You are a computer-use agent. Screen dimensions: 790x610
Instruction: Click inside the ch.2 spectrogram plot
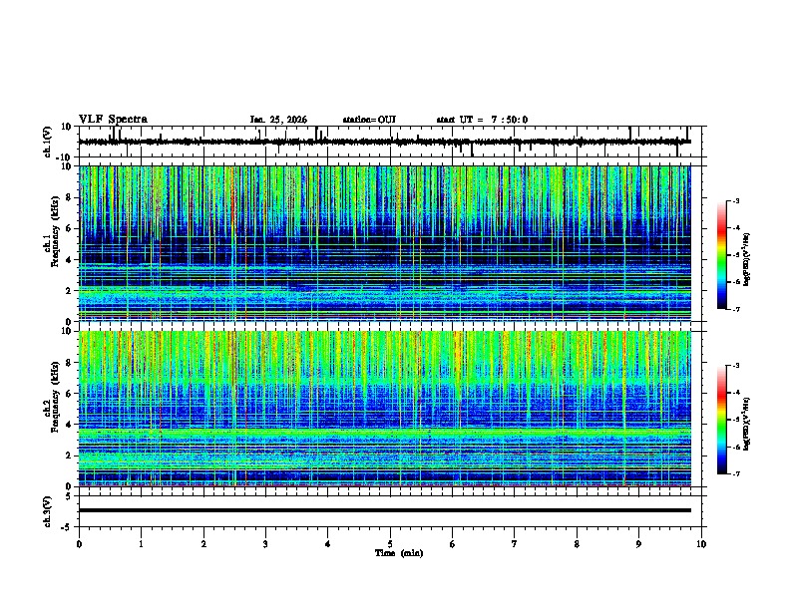coord(384,409)
